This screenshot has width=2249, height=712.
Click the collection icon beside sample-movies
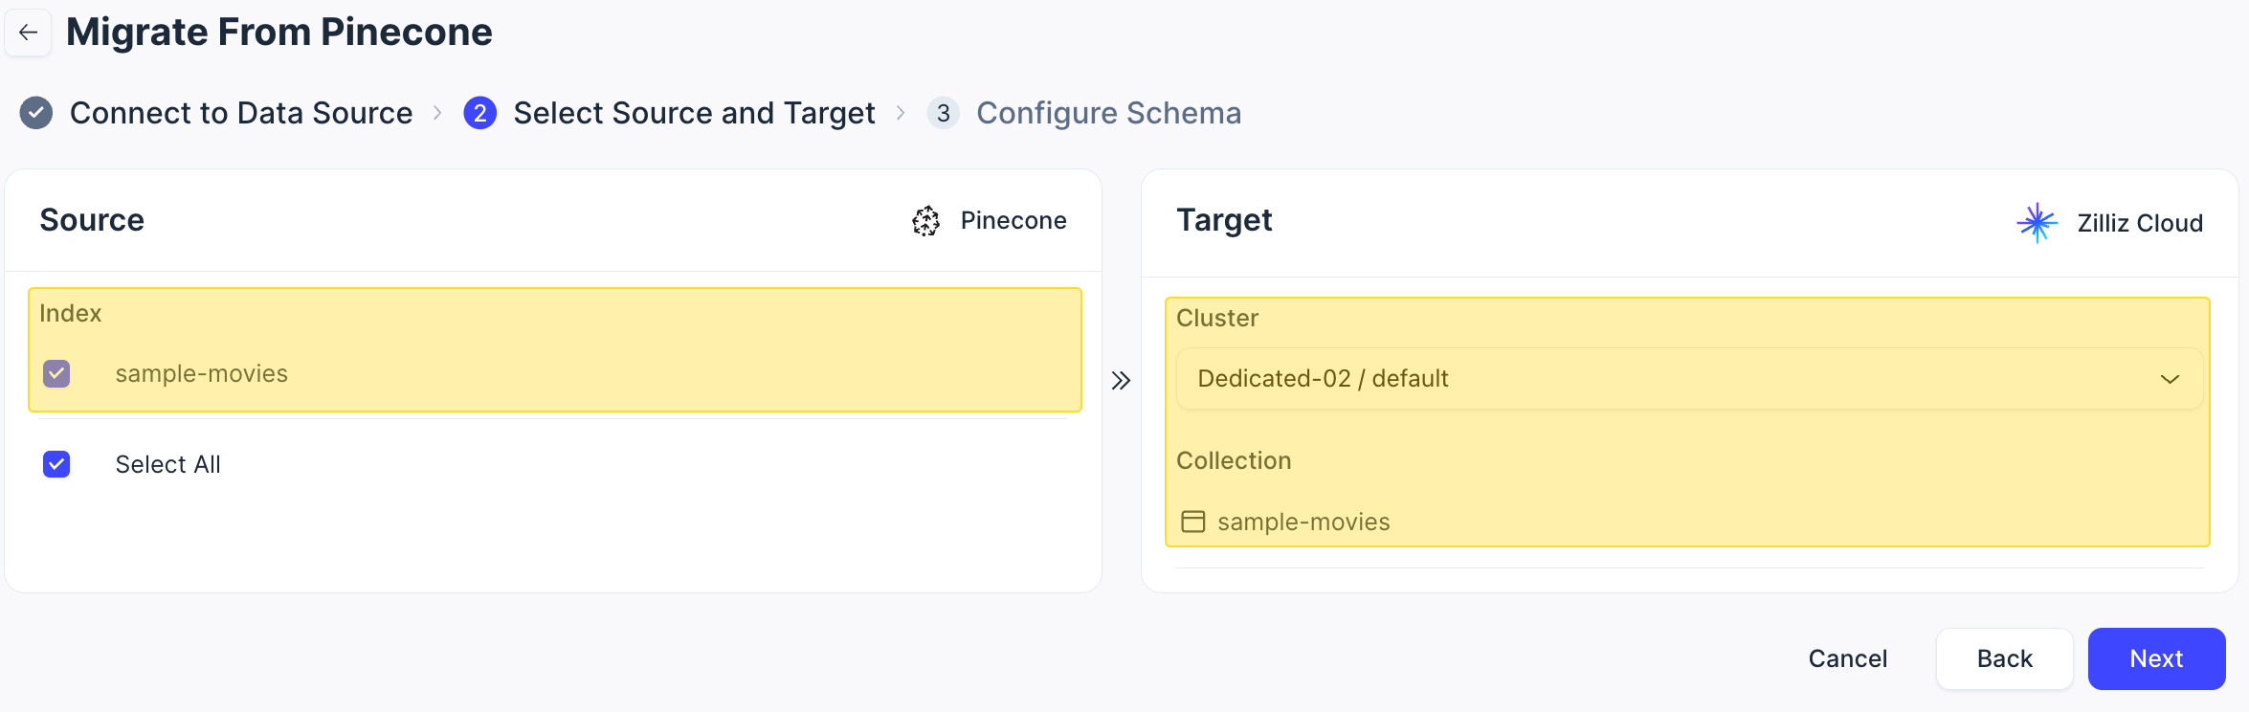pyautogui.click(x=1192, y=522)
